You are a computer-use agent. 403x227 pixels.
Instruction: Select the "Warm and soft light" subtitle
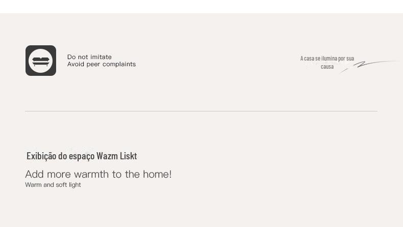pyautogui.click(x=53, y=185)
